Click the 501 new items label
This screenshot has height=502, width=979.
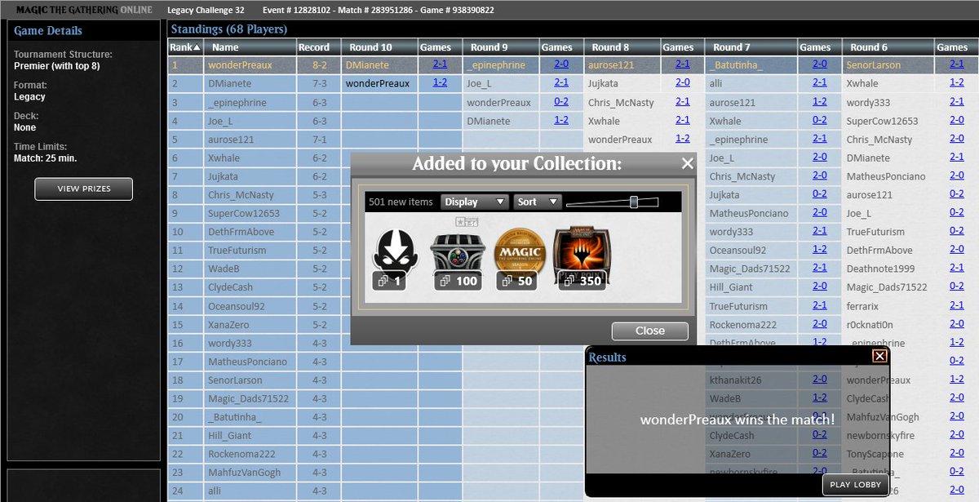401,202
